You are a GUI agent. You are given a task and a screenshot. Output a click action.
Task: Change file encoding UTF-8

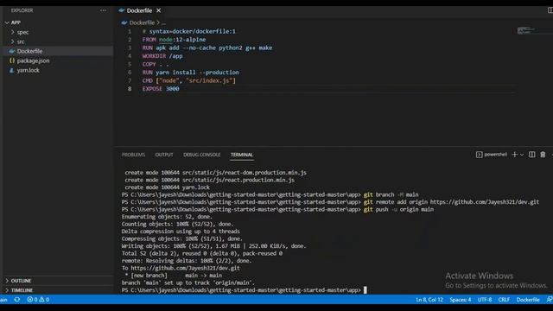click(485, 300)
